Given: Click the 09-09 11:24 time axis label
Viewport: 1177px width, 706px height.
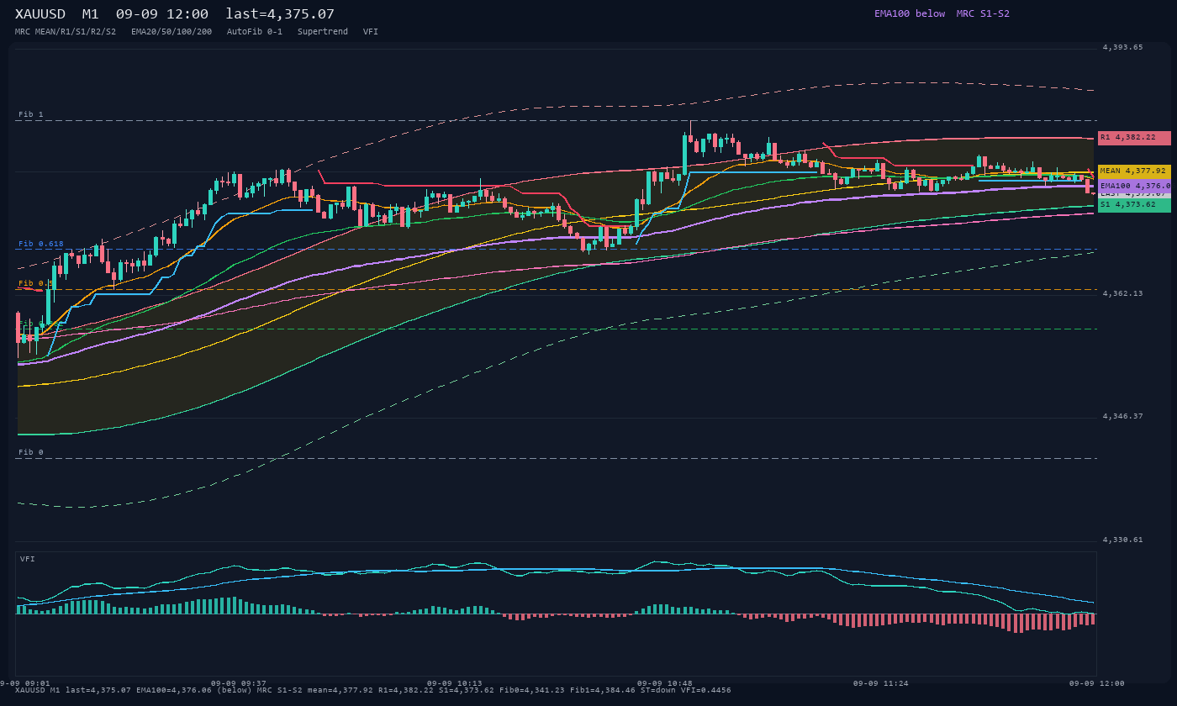Looking at the screenshot, I should point(881,683).
